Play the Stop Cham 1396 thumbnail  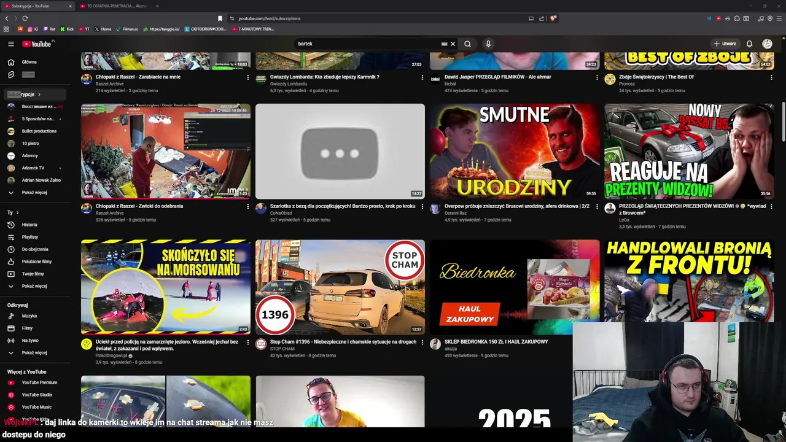340,287
